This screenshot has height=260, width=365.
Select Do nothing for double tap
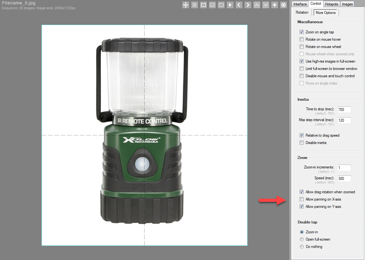302,246
